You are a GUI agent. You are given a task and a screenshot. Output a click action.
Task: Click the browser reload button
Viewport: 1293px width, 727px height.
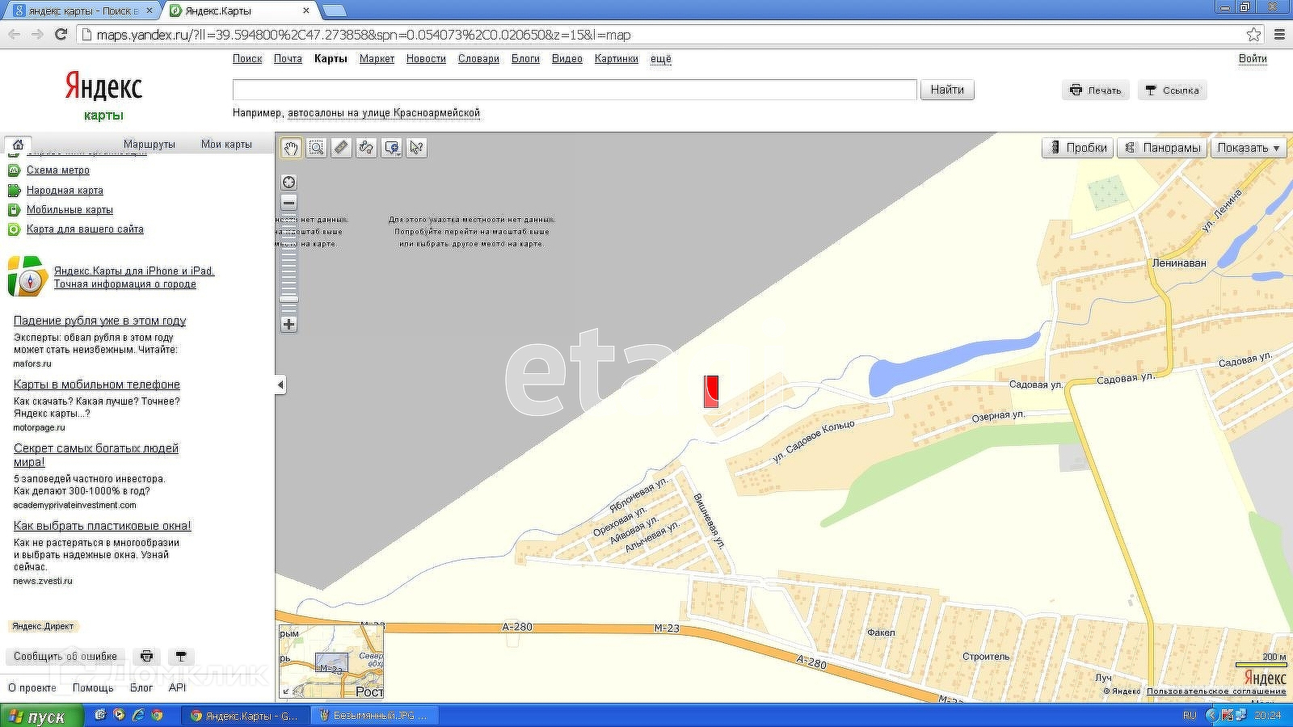click(61, 34)
